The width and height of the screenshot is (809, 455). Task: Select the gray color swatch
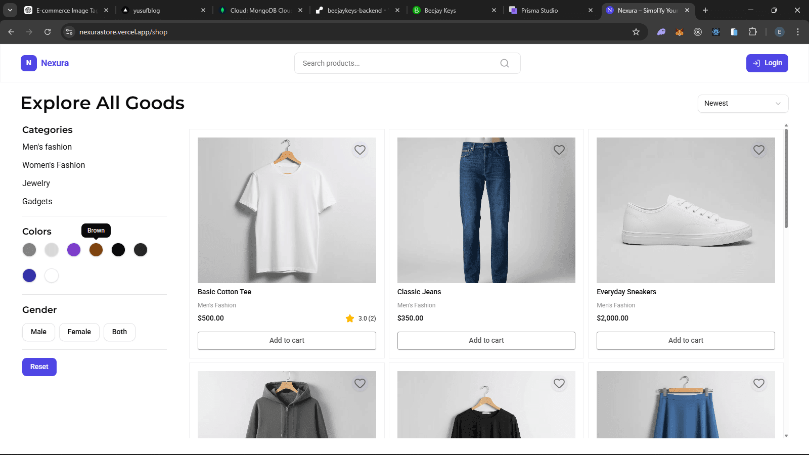[29, 250]
